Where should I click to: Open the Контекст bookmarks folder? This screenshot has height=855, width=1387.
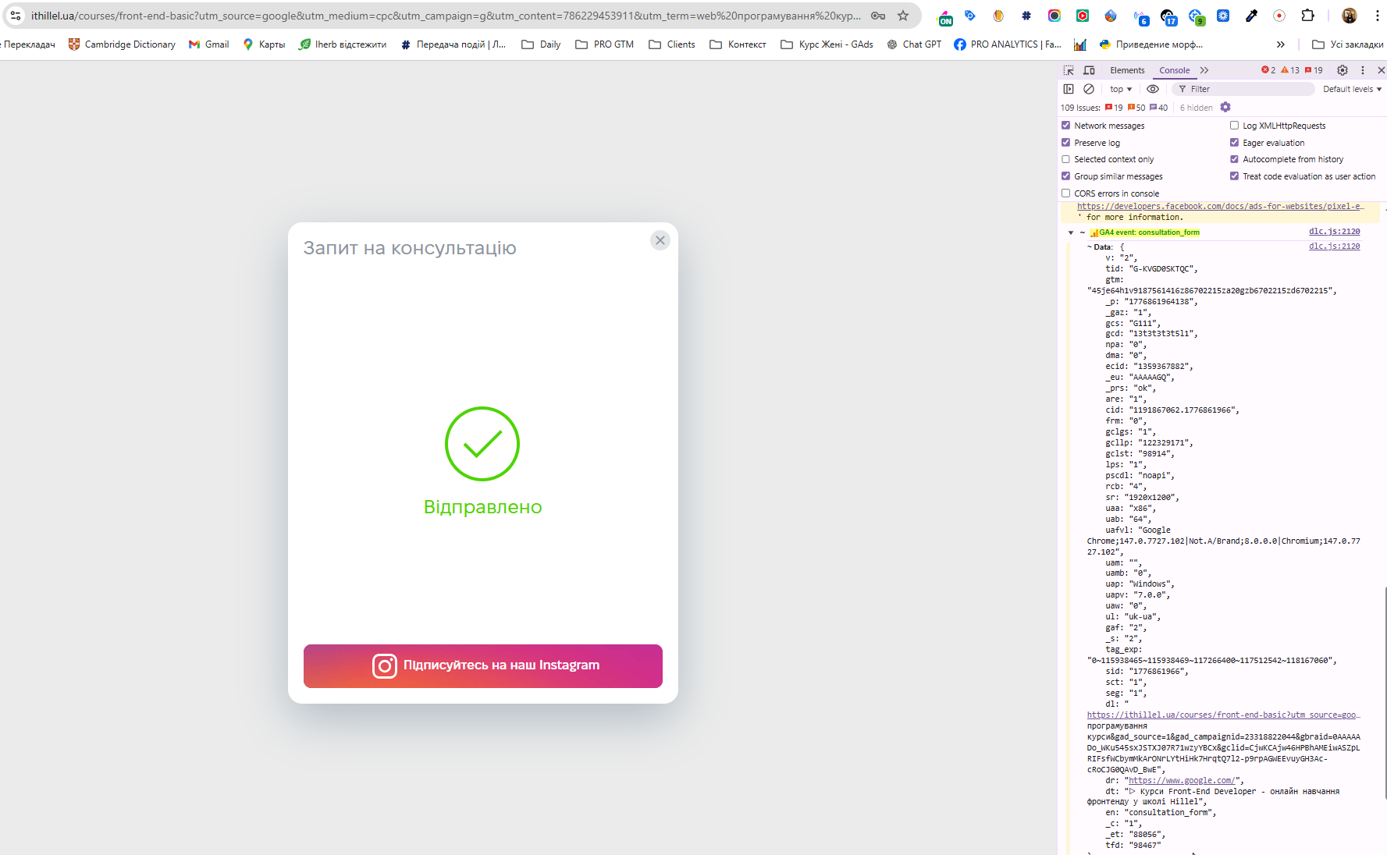738,44
